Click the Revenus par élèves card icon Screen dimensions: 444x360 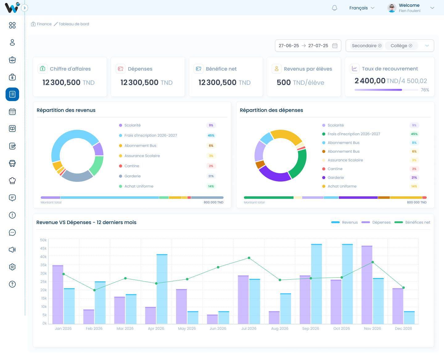pyautogui.click(x=277, y=69)
